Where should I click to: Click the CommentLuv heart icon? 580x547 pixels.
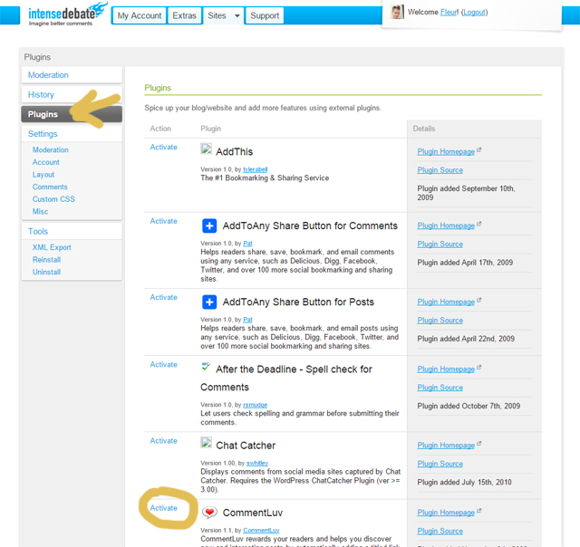(x=209, y=513)
